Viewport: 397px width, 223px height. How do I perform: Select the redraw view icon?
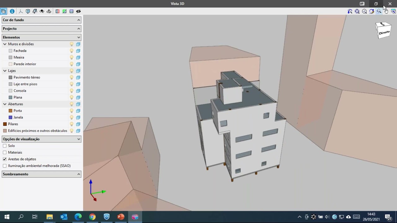pos(372,11)
